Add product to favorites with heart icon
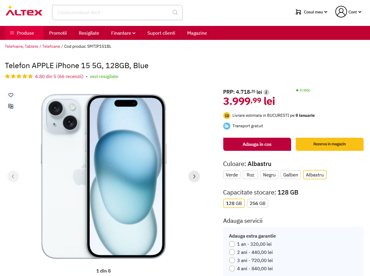The height and width of the screenshot is (276, 370). coord(11,95)
